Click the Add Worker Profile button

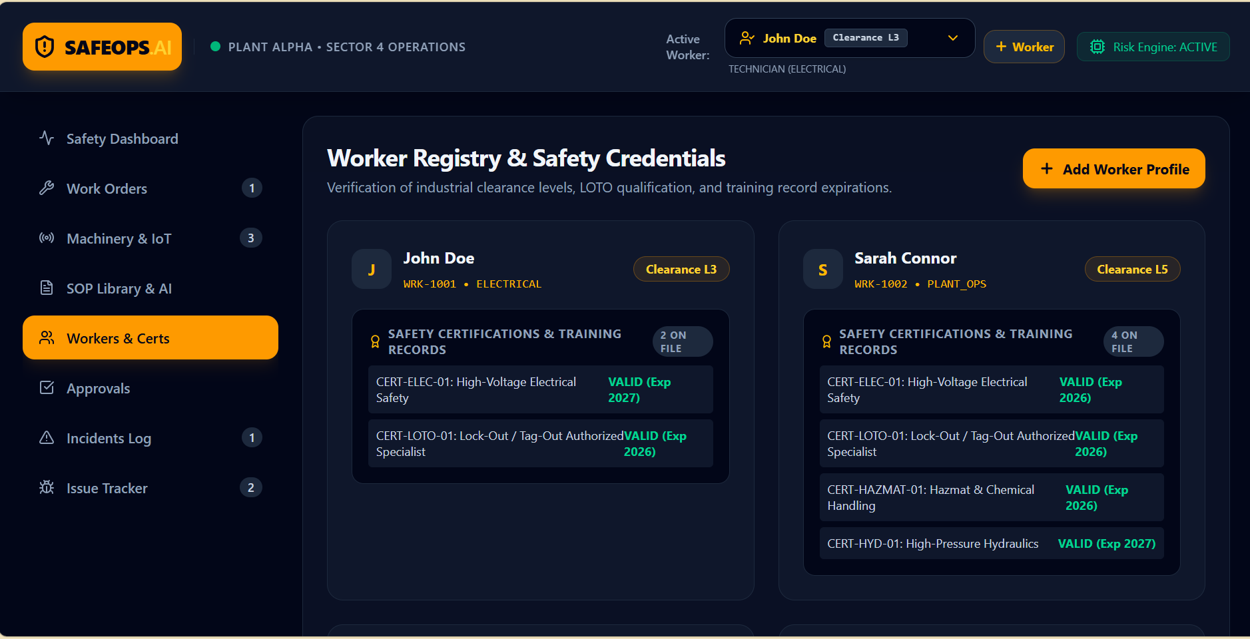[1113, 168]
